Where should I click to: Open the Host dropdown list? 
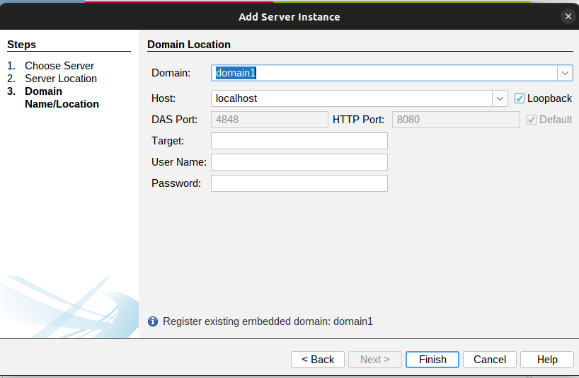click(x=500, y=98)
